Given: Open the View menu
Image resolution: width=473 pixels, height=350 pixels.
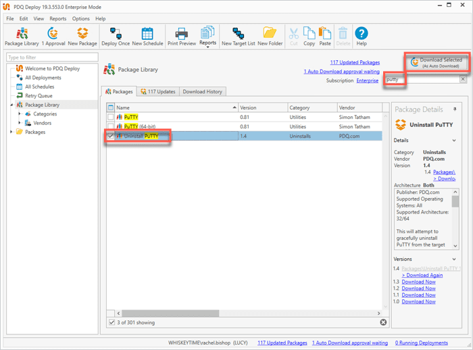Looking at the screenshot, I should point(39,19).
